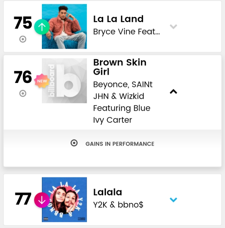Viewport: 225px width, 228px height.
Task: Click the bullseye icon beside Gains In Performance
Action: [x=74, y=143]
